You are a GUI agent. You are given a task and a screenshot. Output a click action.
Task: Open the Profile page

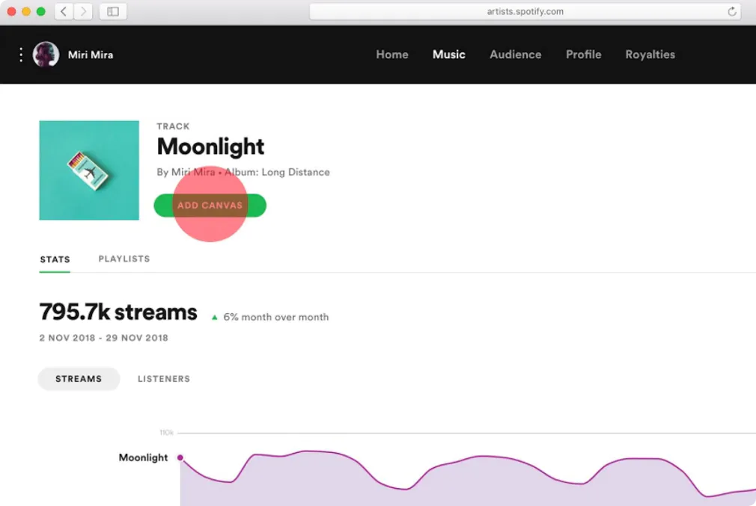(583, 54)
